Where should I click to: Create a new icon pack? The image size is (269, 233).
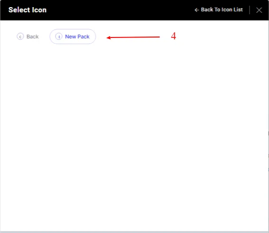tap(73, 37)
